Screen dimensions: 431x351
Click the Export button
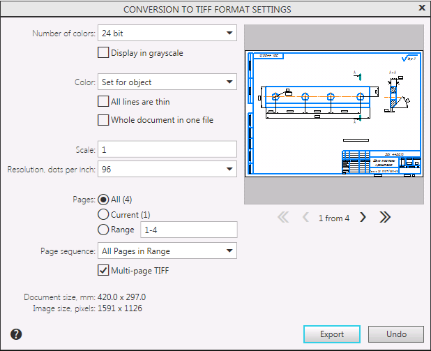[332, 334]
